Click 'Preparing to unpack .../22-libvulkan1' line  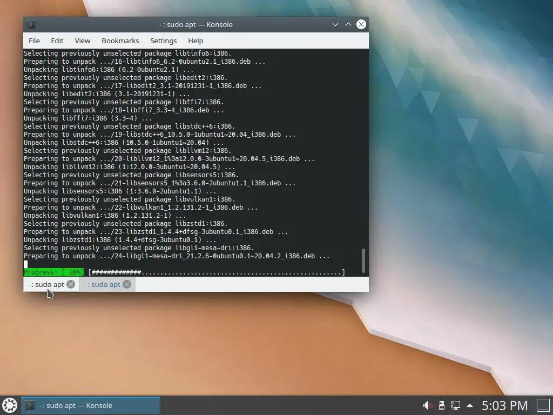point(141,207)
